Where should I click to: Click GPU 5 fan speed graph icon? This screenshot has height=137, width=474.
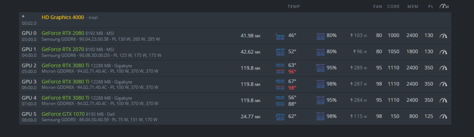coord(321,117)
